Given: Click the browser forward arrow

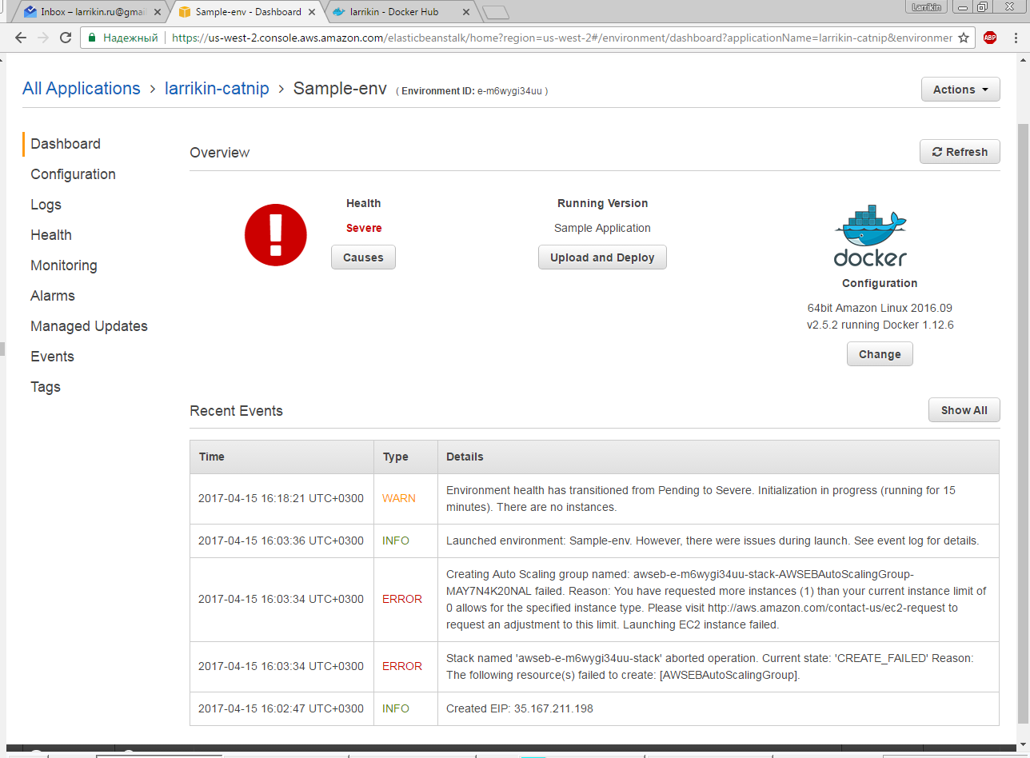Looking at the screenshot, I should (43, 38).
